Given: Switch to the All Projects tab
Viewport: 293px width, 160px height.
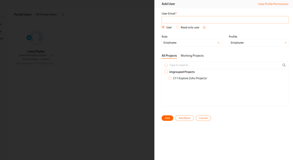Looking at the screenshot, I should [169, 56].
